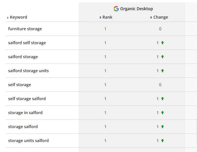The width and height of the screenshot is (197, 152).
Task: Select the self storage salford keyword
Action: (27, 99)
